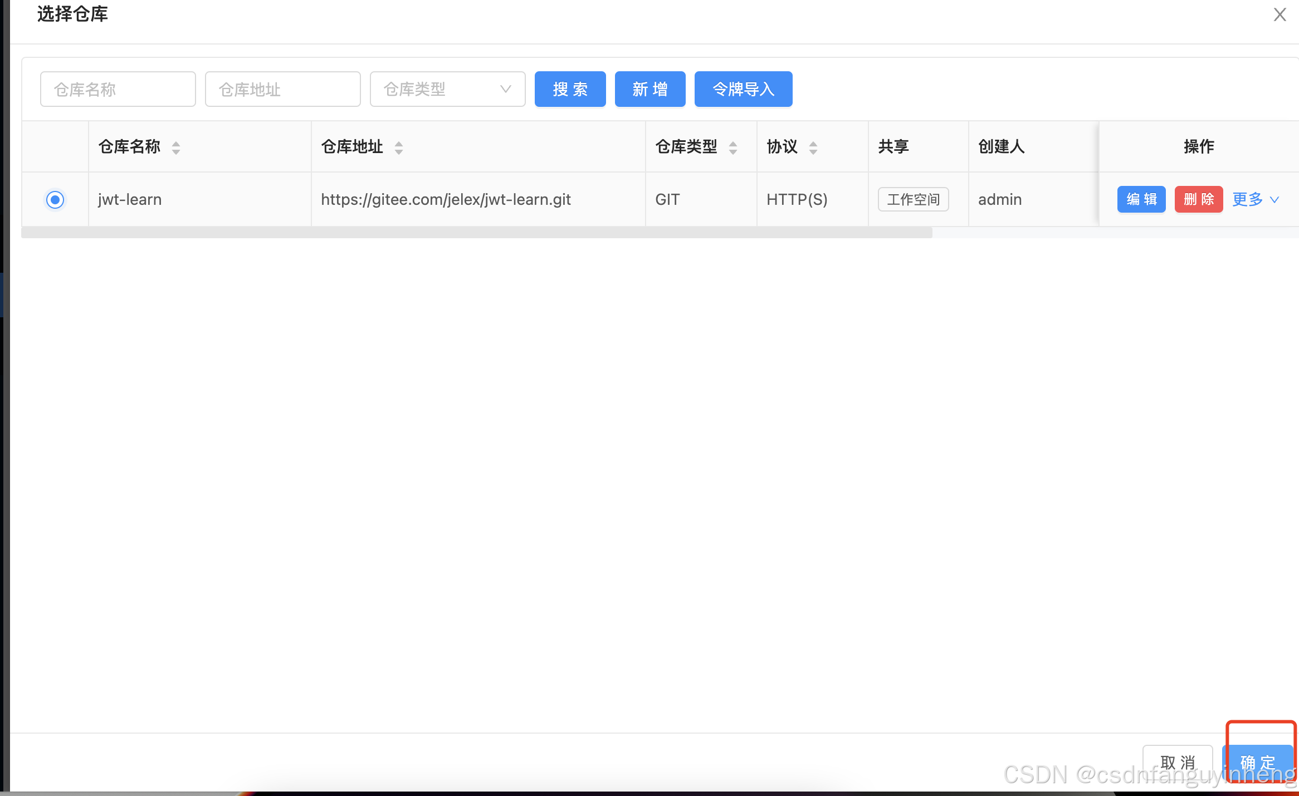1299x796 pixels.
Task: Click sort arrows beside 仓库地址 header
Action: click(x=399, y=148)
